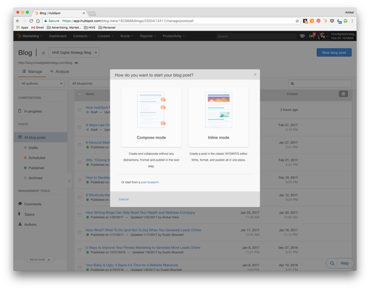This screenshot has height=290, width=370.
Task: Close the blog post dialog
Action: 255,75
